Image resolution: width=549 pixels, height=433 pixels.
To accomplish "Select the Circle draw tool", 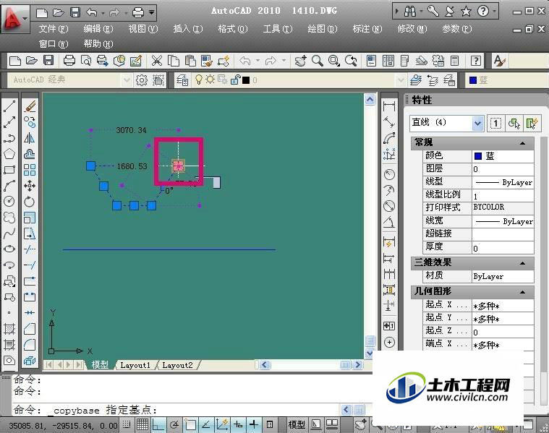I will [x=9, y=201].
